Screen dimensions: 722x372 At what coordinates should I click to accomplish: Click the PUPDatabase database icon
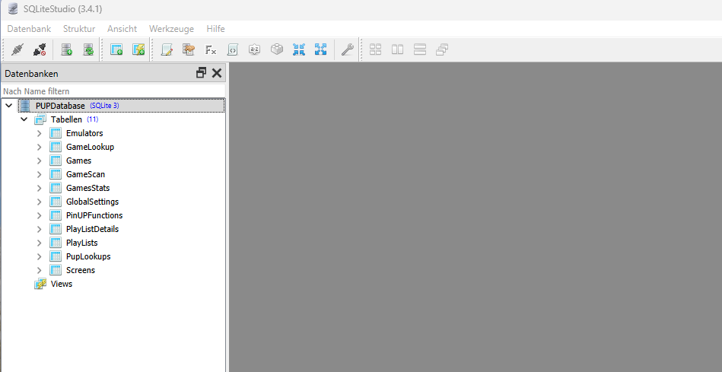point(25,106)
